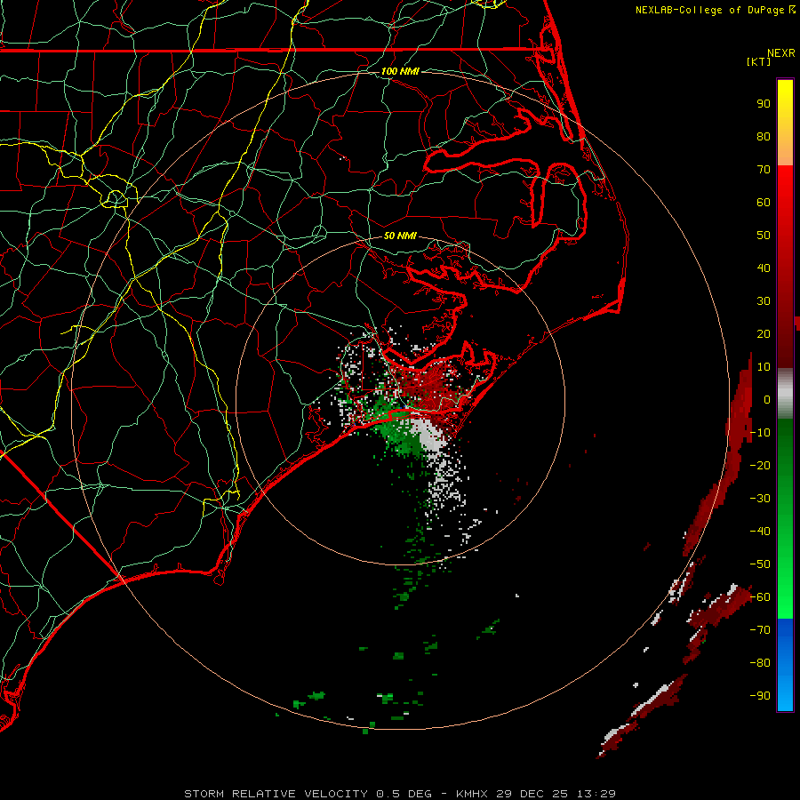The width and height of the screenshot is (800, 800).
Task: Click the "40" value on the velocity scale
Action: (764, 268)
